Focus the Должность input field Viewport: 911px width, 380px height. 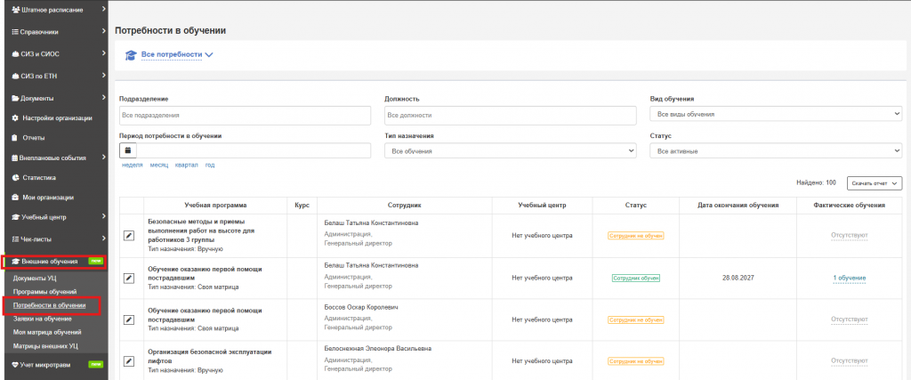(510, 115)
